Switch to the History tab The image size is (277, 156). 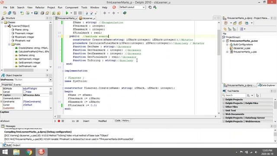point(126,120)
